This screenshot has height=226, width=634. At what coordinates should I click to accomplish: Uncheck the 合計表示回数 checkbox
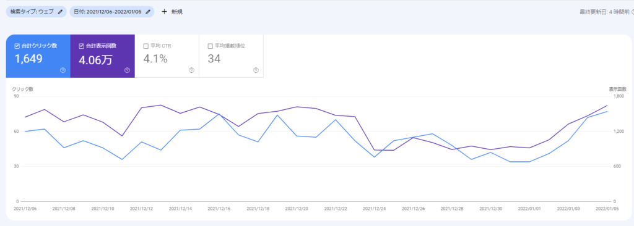[81, 46]
